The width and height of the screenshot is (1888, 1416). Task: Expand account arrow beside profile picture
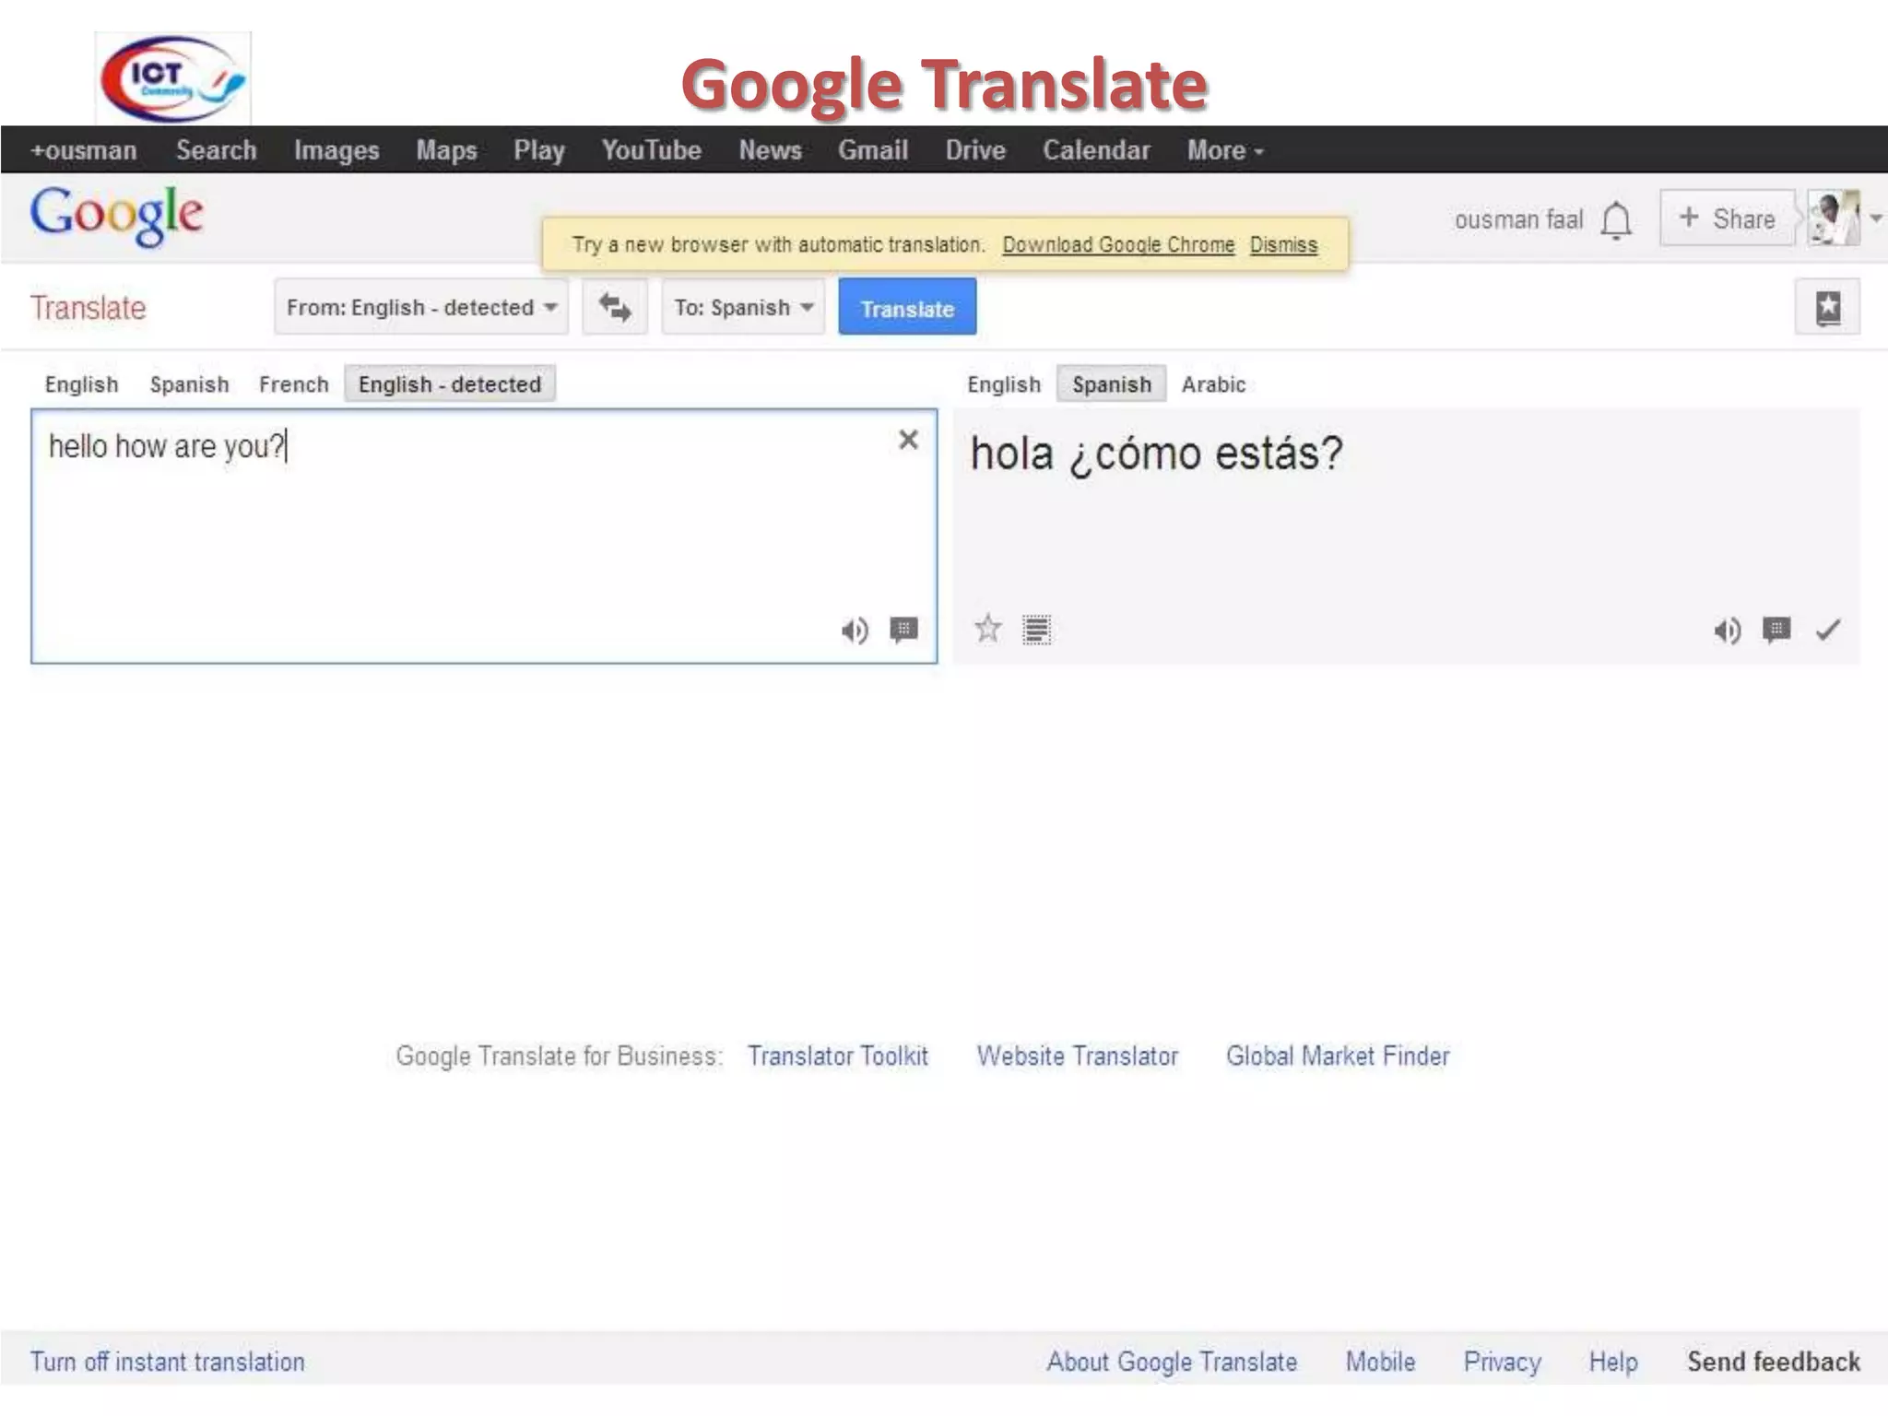[x=1876, y=218]
